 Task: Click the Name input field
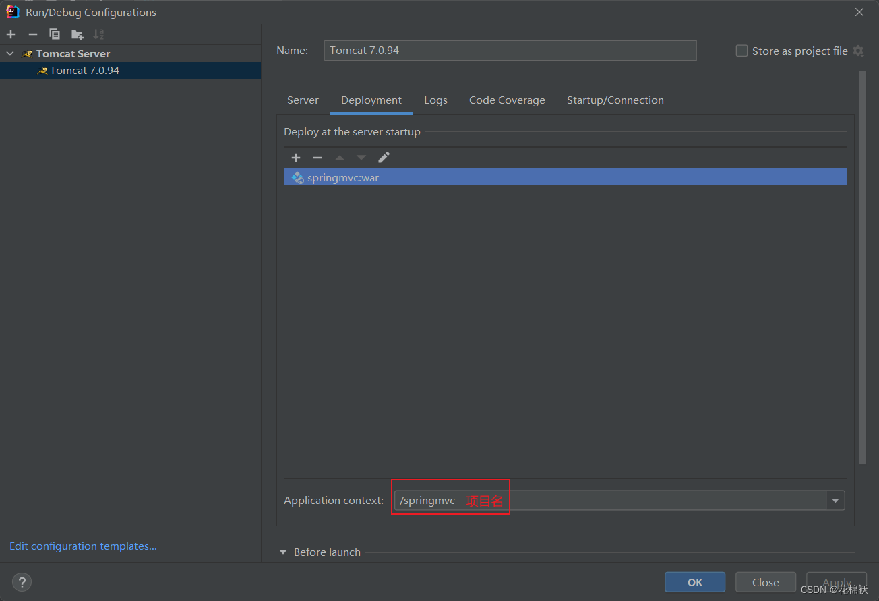pyautogui.click(x=510, y=51)
